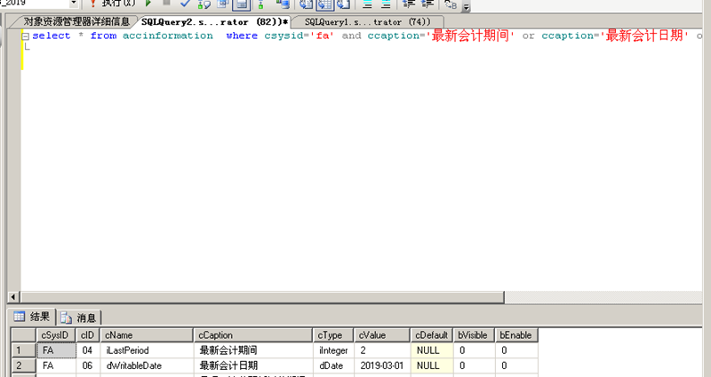
Task: Click the cID cell showing 06
Action: click(87, 365)
